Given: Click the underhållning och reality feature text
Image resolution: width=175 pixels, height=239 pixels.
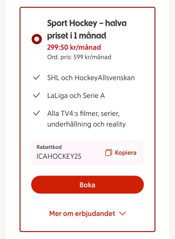Looking at the screenshot, I should [87, 124].
